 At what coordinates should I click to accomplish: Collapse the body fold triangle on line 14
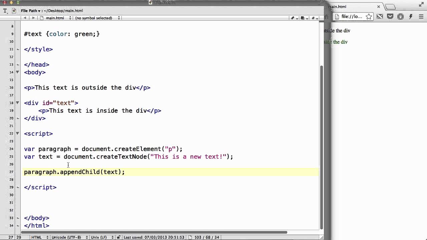point(18,72)
